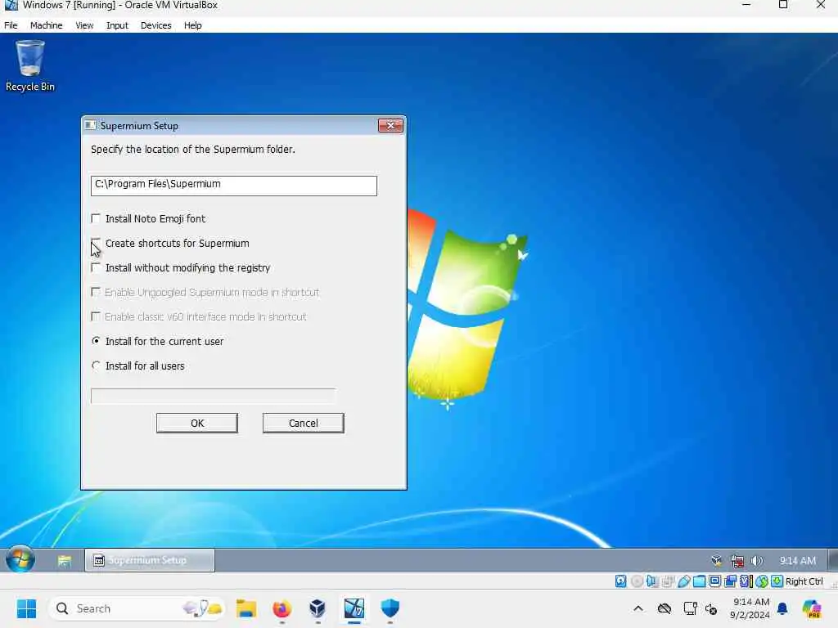Image resolution: width=838 pixels, height=628 pixels.
Task: Click the VirtualBox hard disk activity icon
Action: tap(620, 581)
